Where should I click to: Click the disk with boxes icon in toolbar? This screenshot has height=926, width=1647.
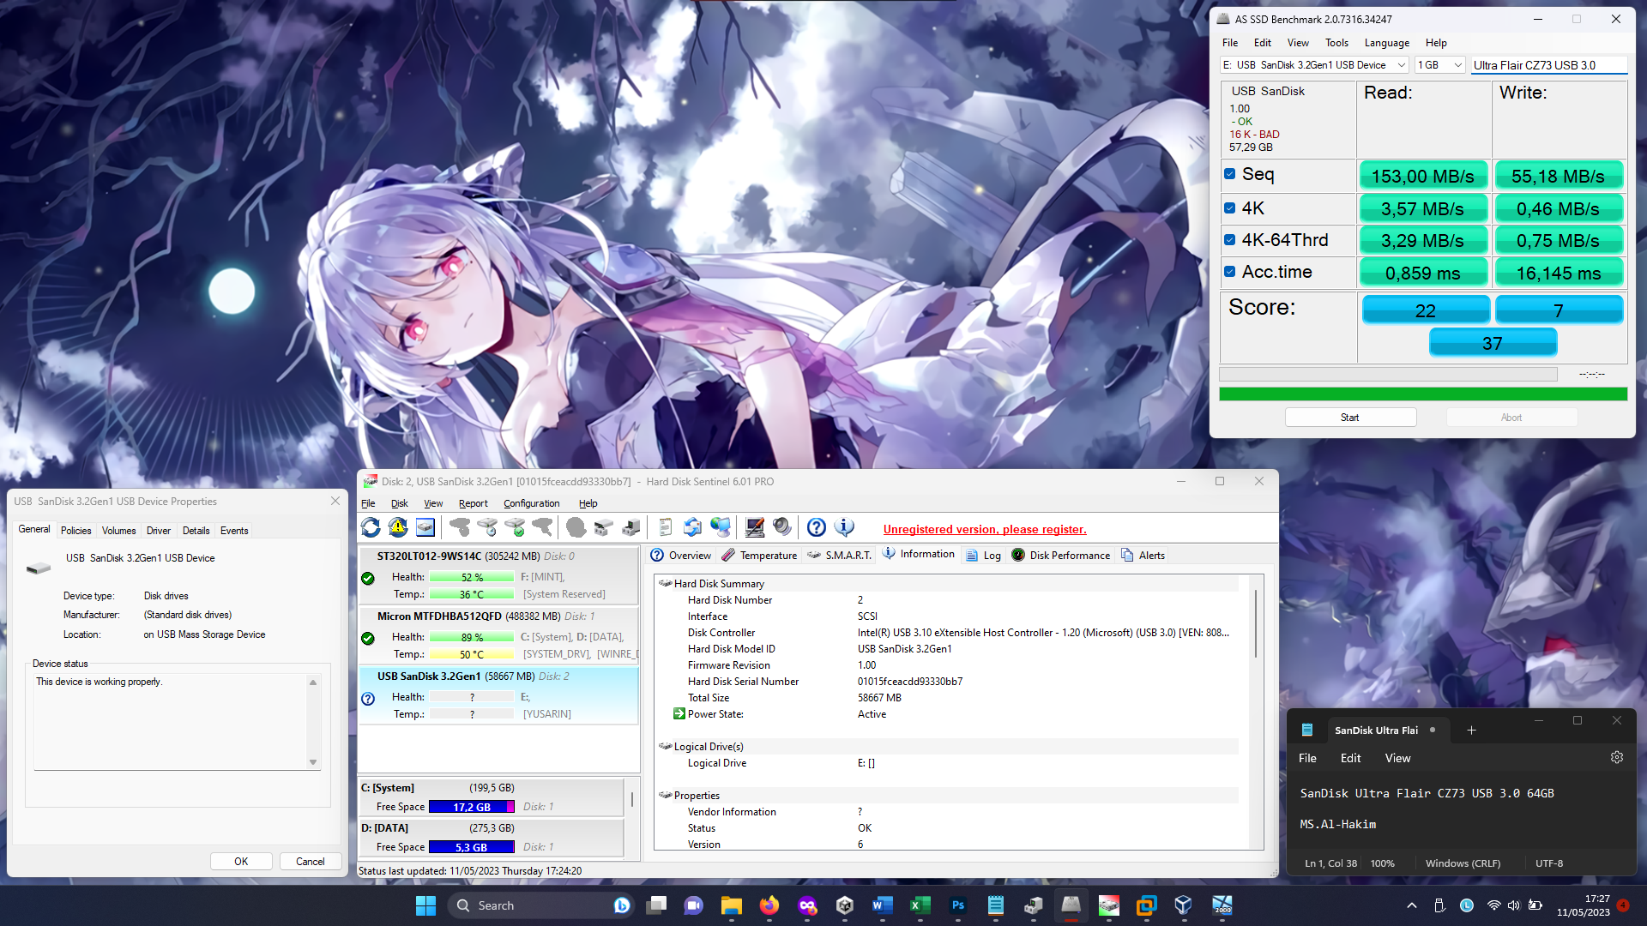[604, 528]
